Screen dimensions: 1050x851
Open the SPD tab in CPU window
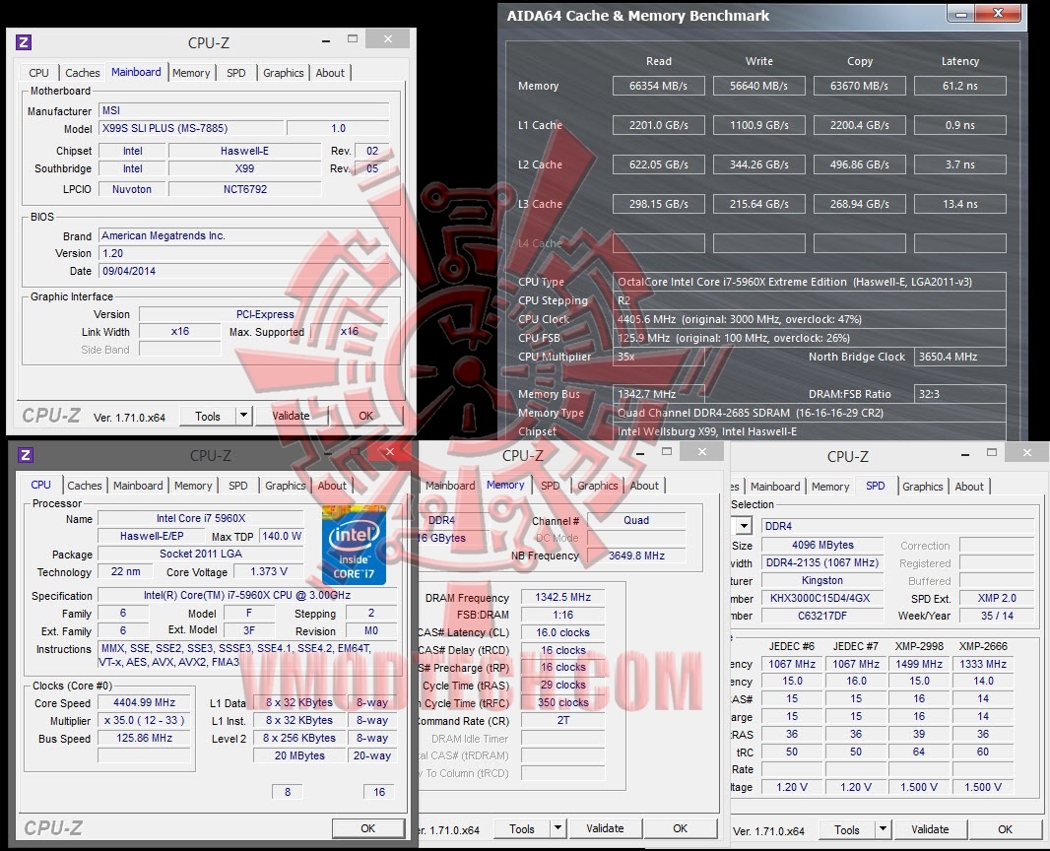coord(237,486)
